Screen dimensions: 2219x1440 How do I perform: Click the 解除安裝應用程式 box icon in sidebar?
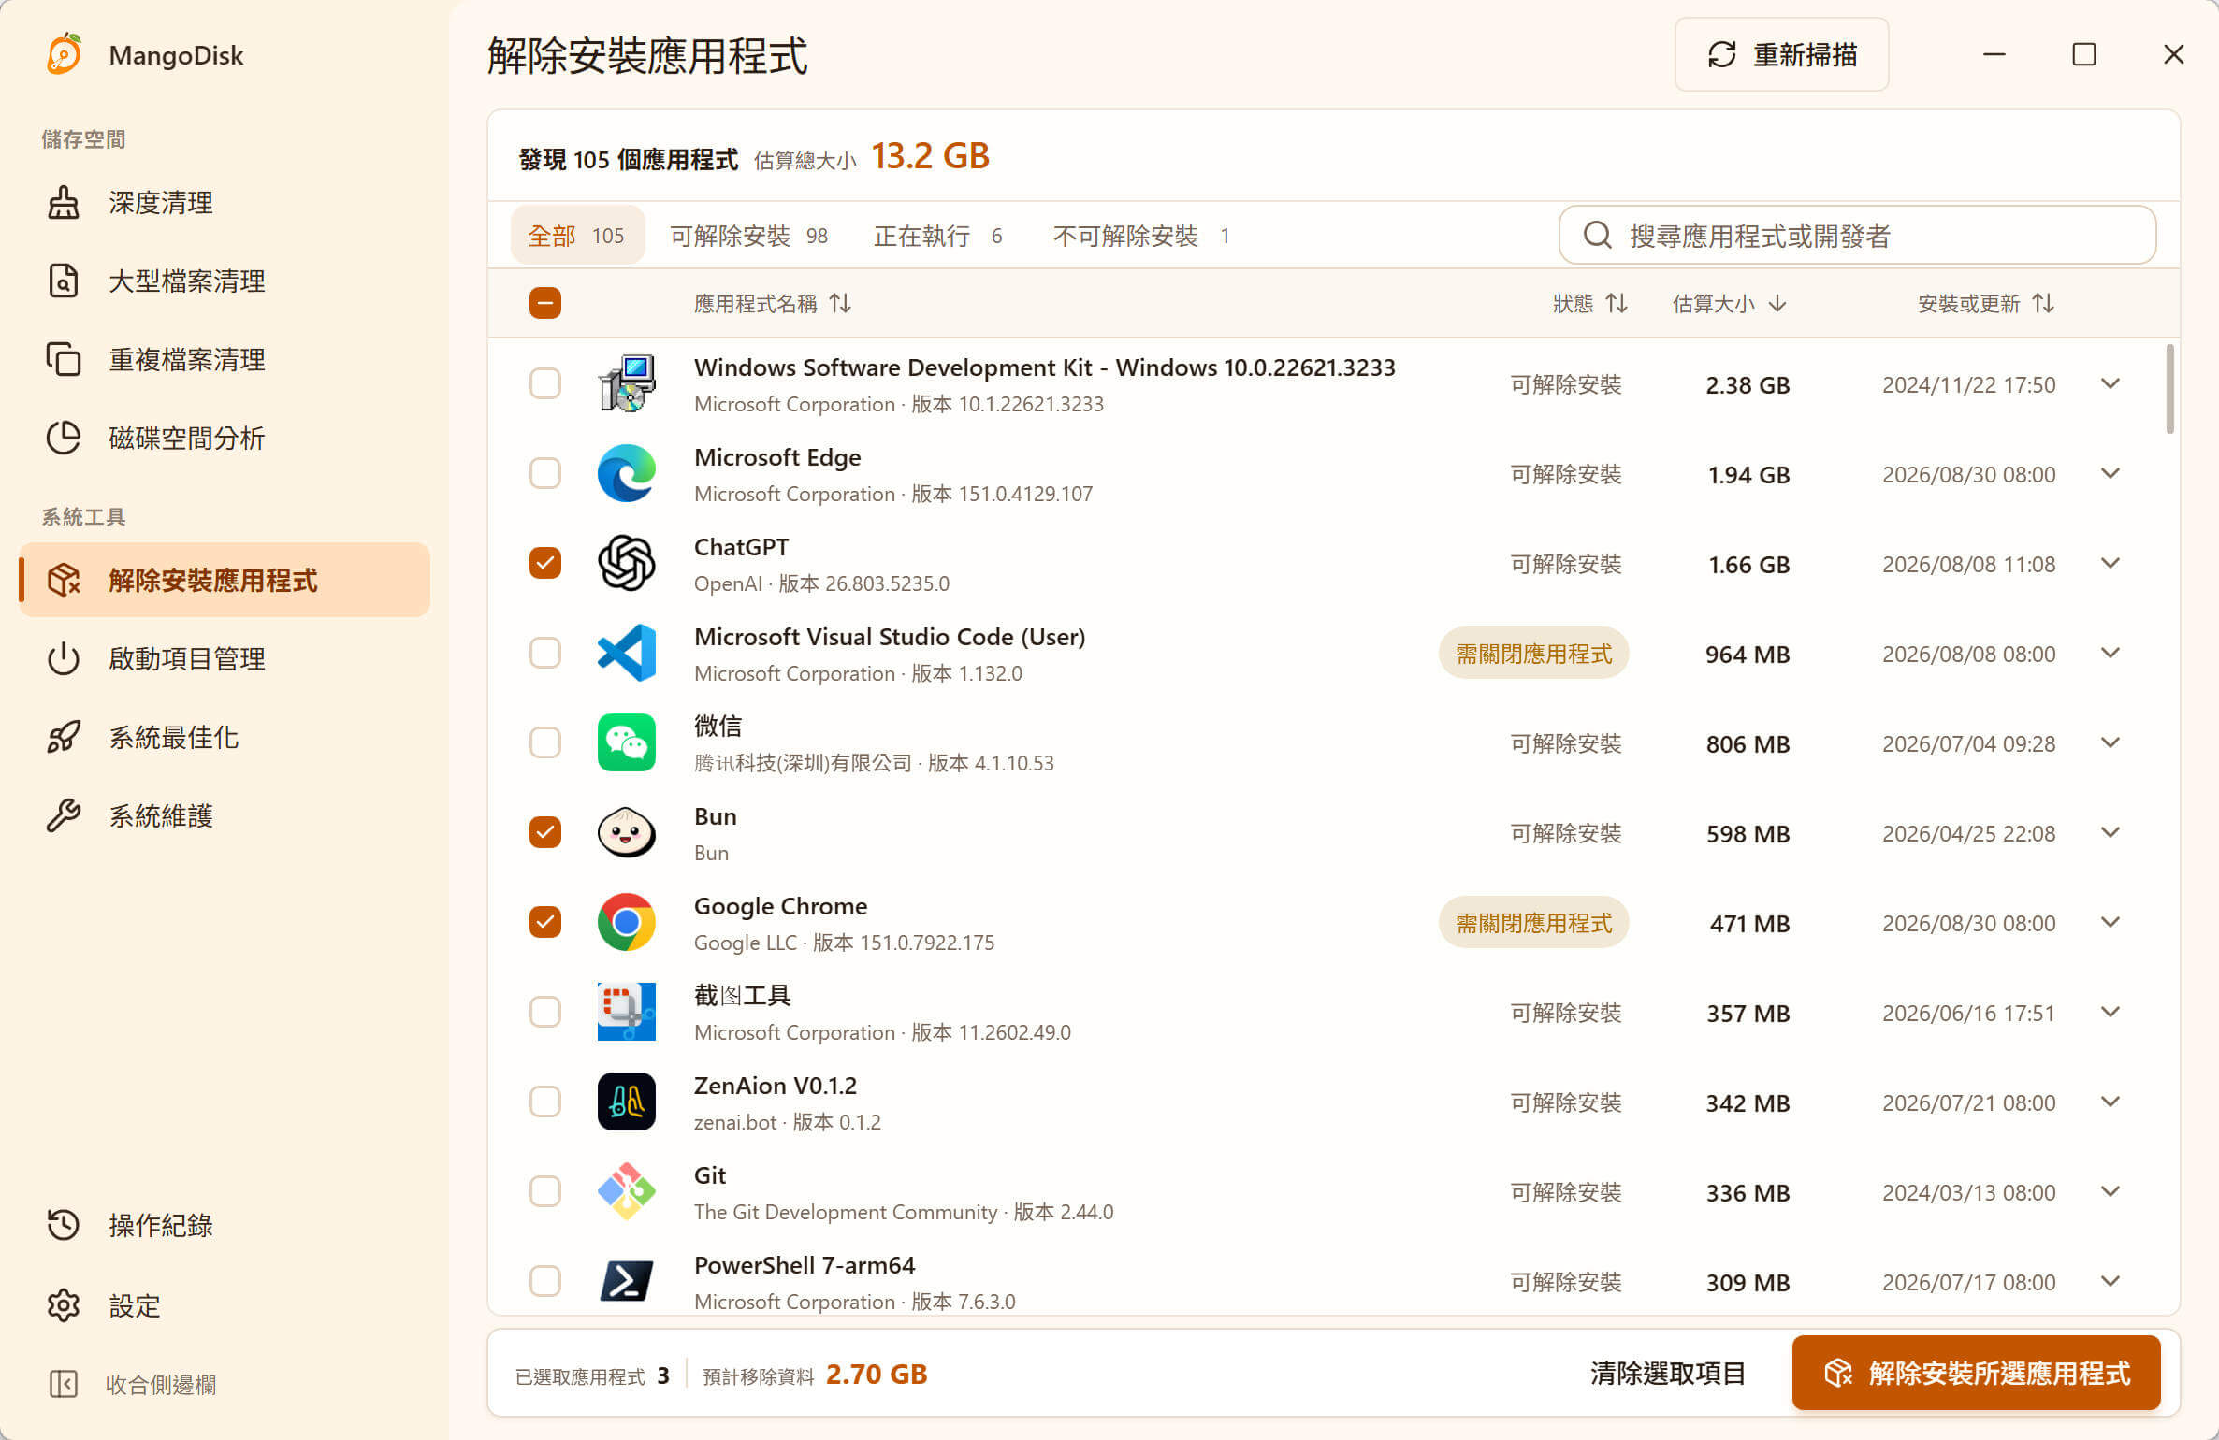(x=64, y=581)
